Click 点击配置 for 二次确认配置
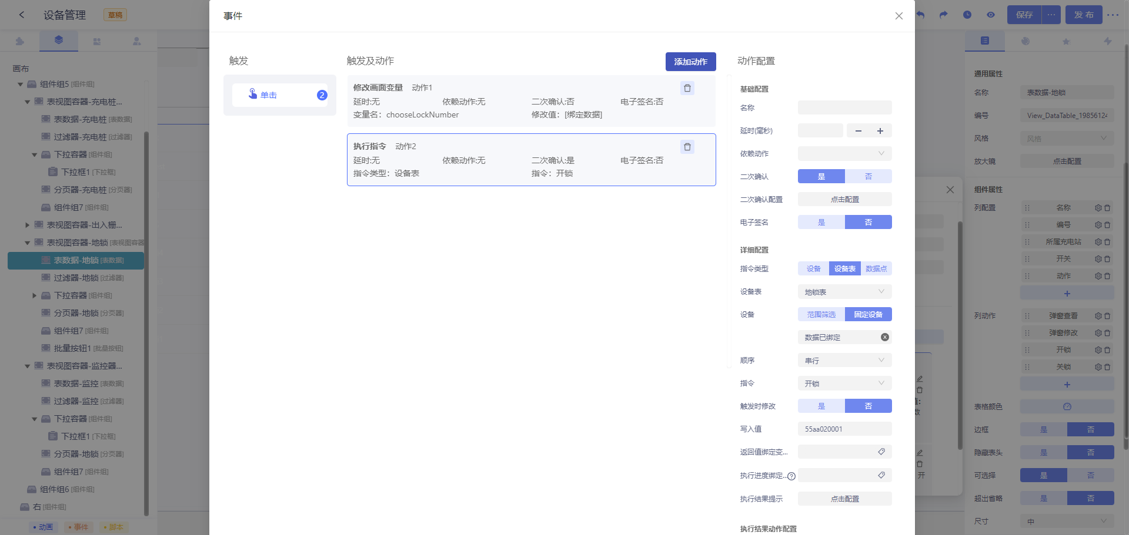1129x535 pixels. click(845, 199)
